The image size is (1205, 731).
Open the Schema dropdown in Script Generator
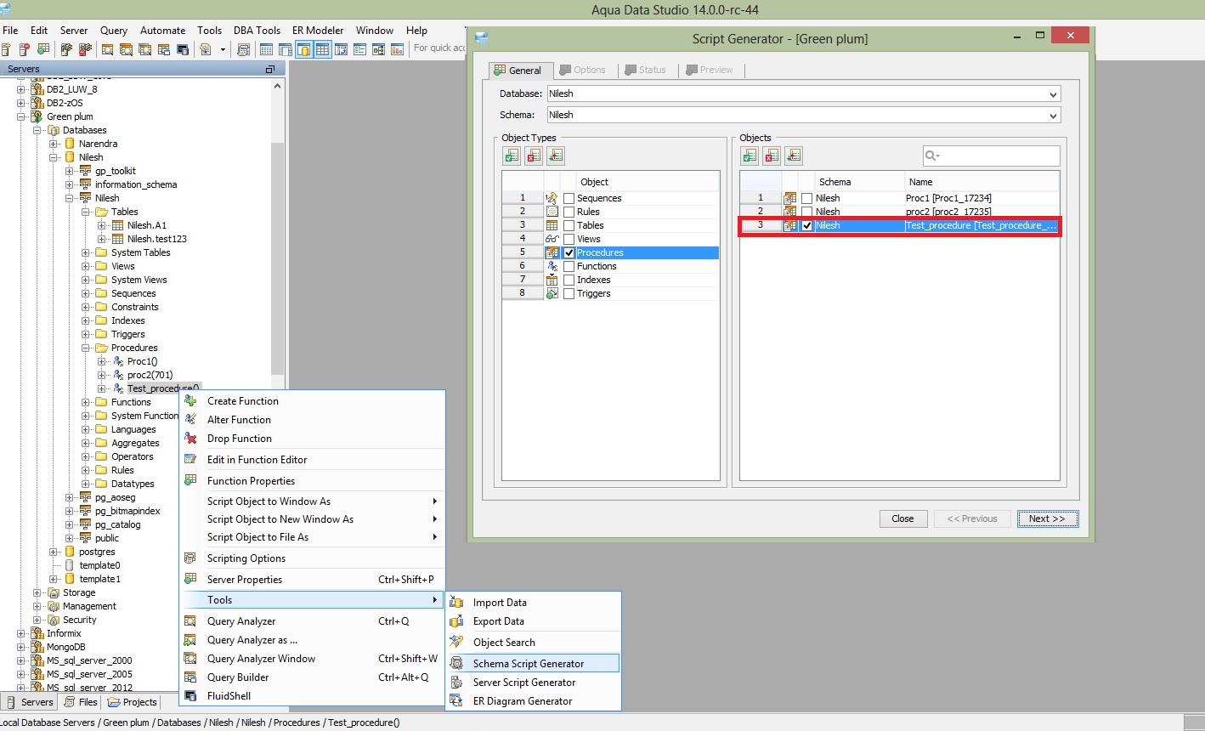coord(1053,115)
